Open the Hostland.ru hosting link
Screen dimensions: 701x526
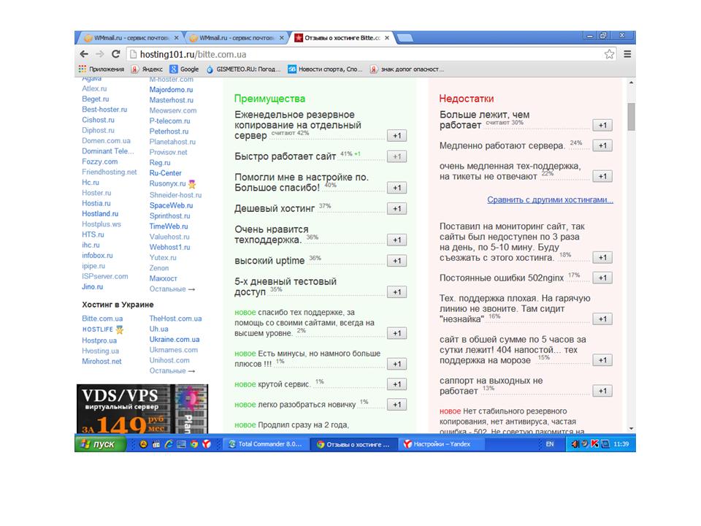point(100,214)
